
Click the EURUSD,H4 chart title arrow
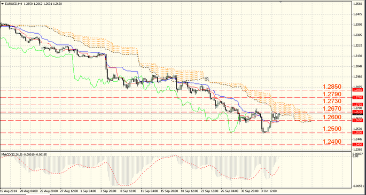[x=2, y=4]
